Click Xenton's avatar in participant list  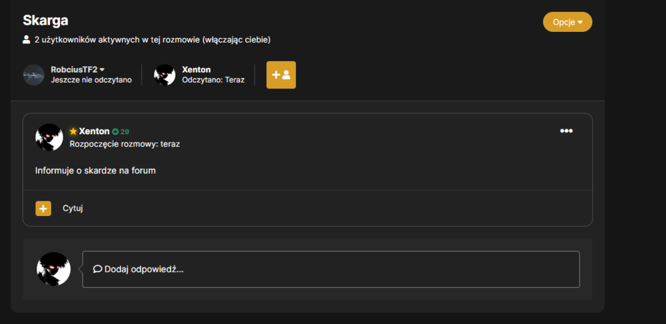click(x=165, y=75)
